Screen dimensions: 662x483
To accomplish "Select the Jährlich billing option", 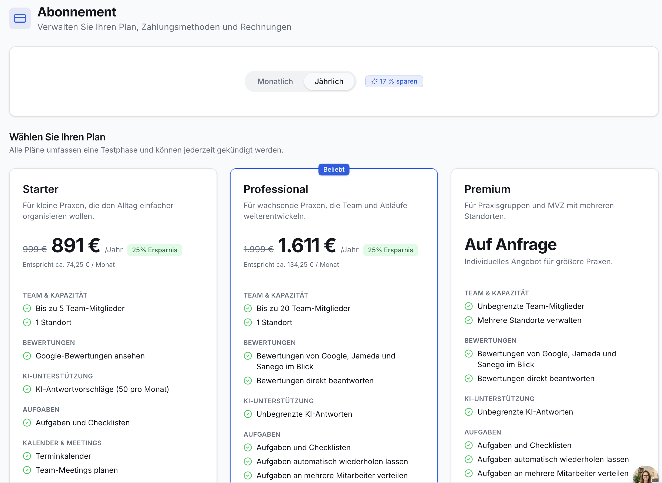I will click(x=329, y=81).
